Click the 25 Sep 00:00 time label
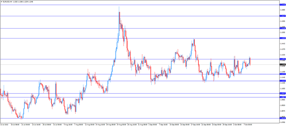 pos(216,125)
